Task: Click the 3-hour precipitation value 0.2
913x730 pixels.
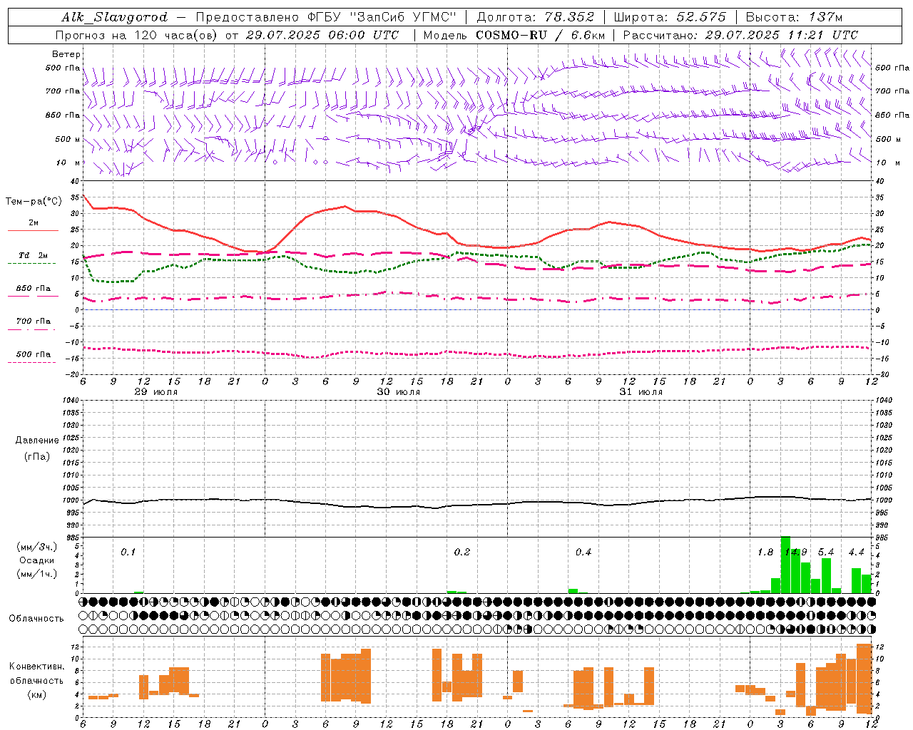Action: tap(462, 552)
